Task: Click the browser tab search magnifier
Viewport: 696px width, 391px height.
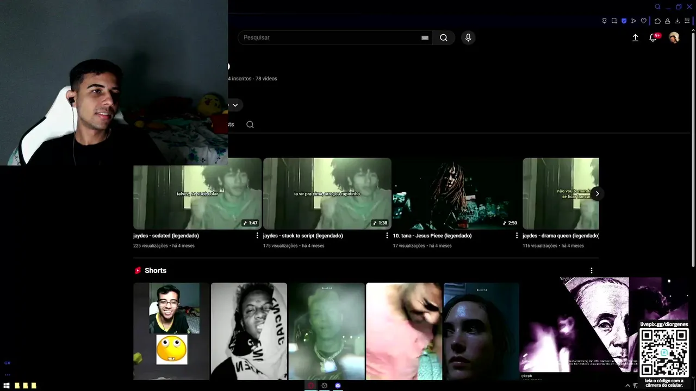Action: (657, 7)
